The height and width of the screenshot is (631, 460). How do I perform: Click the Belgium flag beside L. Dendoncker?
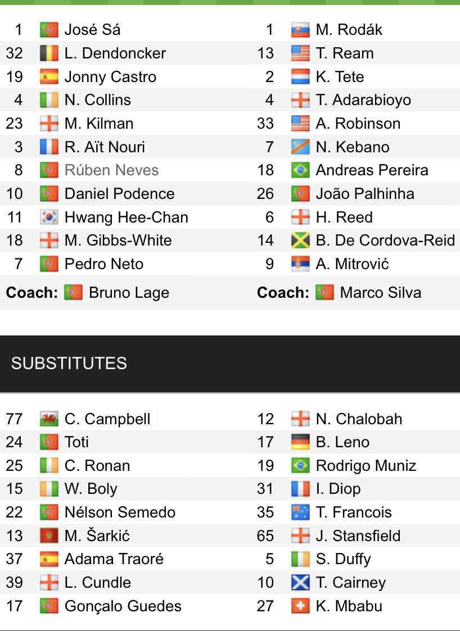(49, 53)
